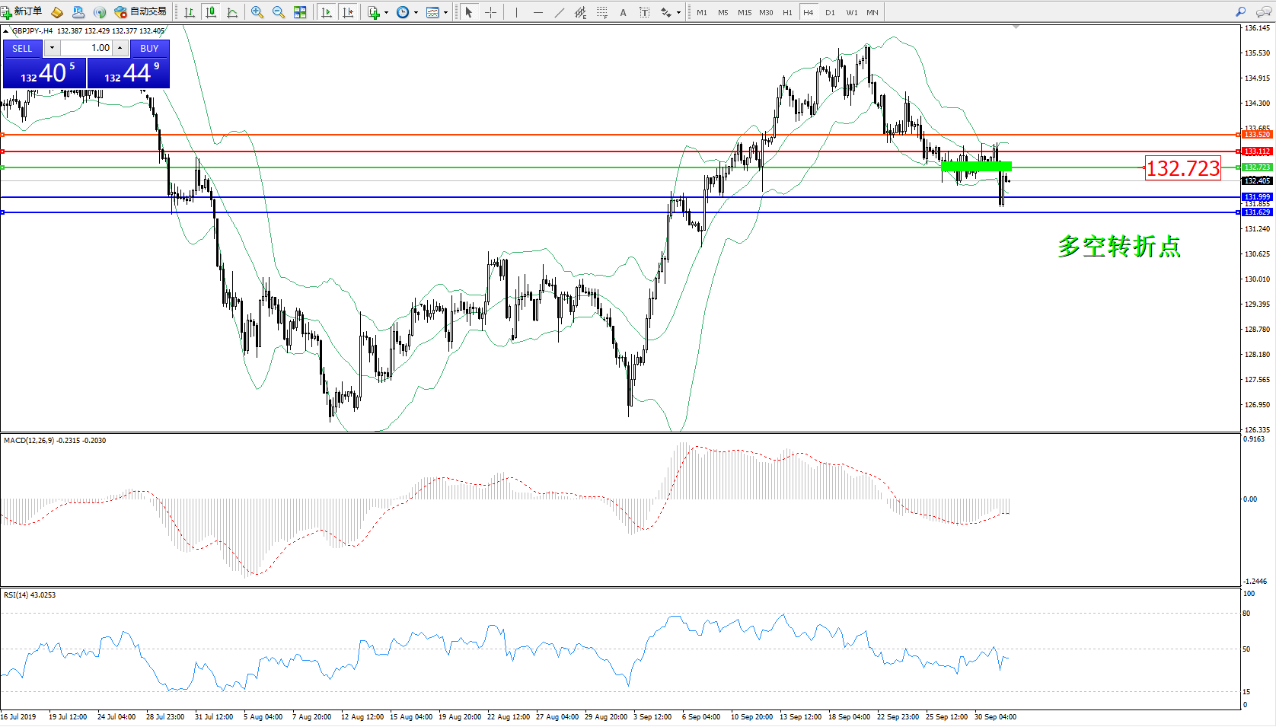Select the horizontal line drawing tool
1276x727 pixels.
(538, 12)
